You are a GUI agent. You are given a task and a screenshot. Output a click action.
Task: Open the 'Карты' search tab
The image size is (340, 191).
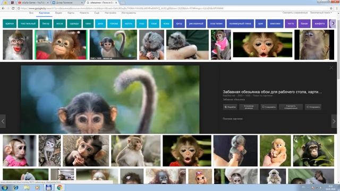point(71,13)
